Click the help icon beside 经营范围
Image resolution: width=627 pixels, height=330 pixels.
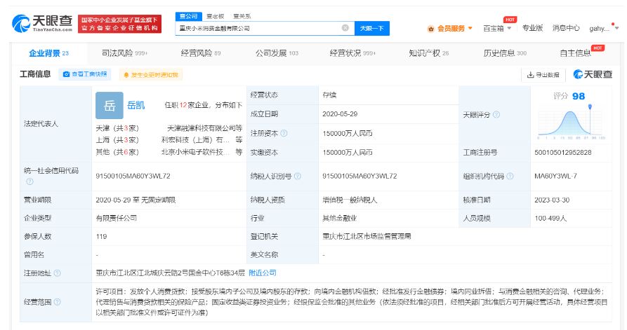tap(58, 302)
